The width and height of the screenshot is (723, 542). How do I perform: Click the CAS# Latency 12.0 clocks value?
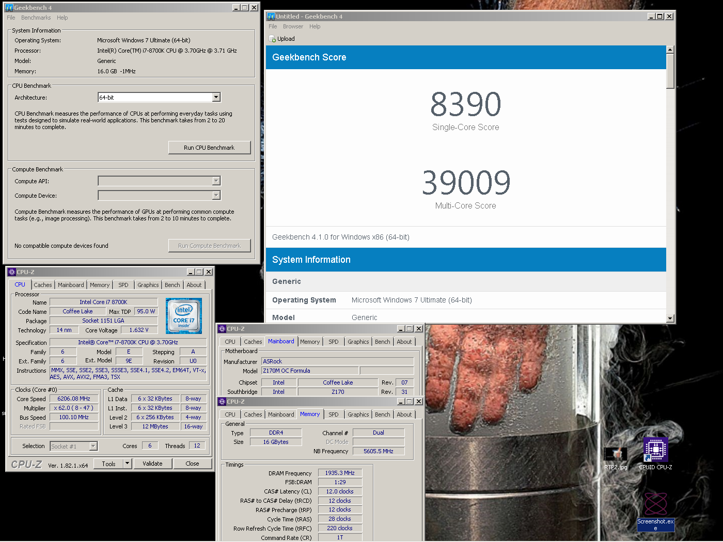(340, 491)
